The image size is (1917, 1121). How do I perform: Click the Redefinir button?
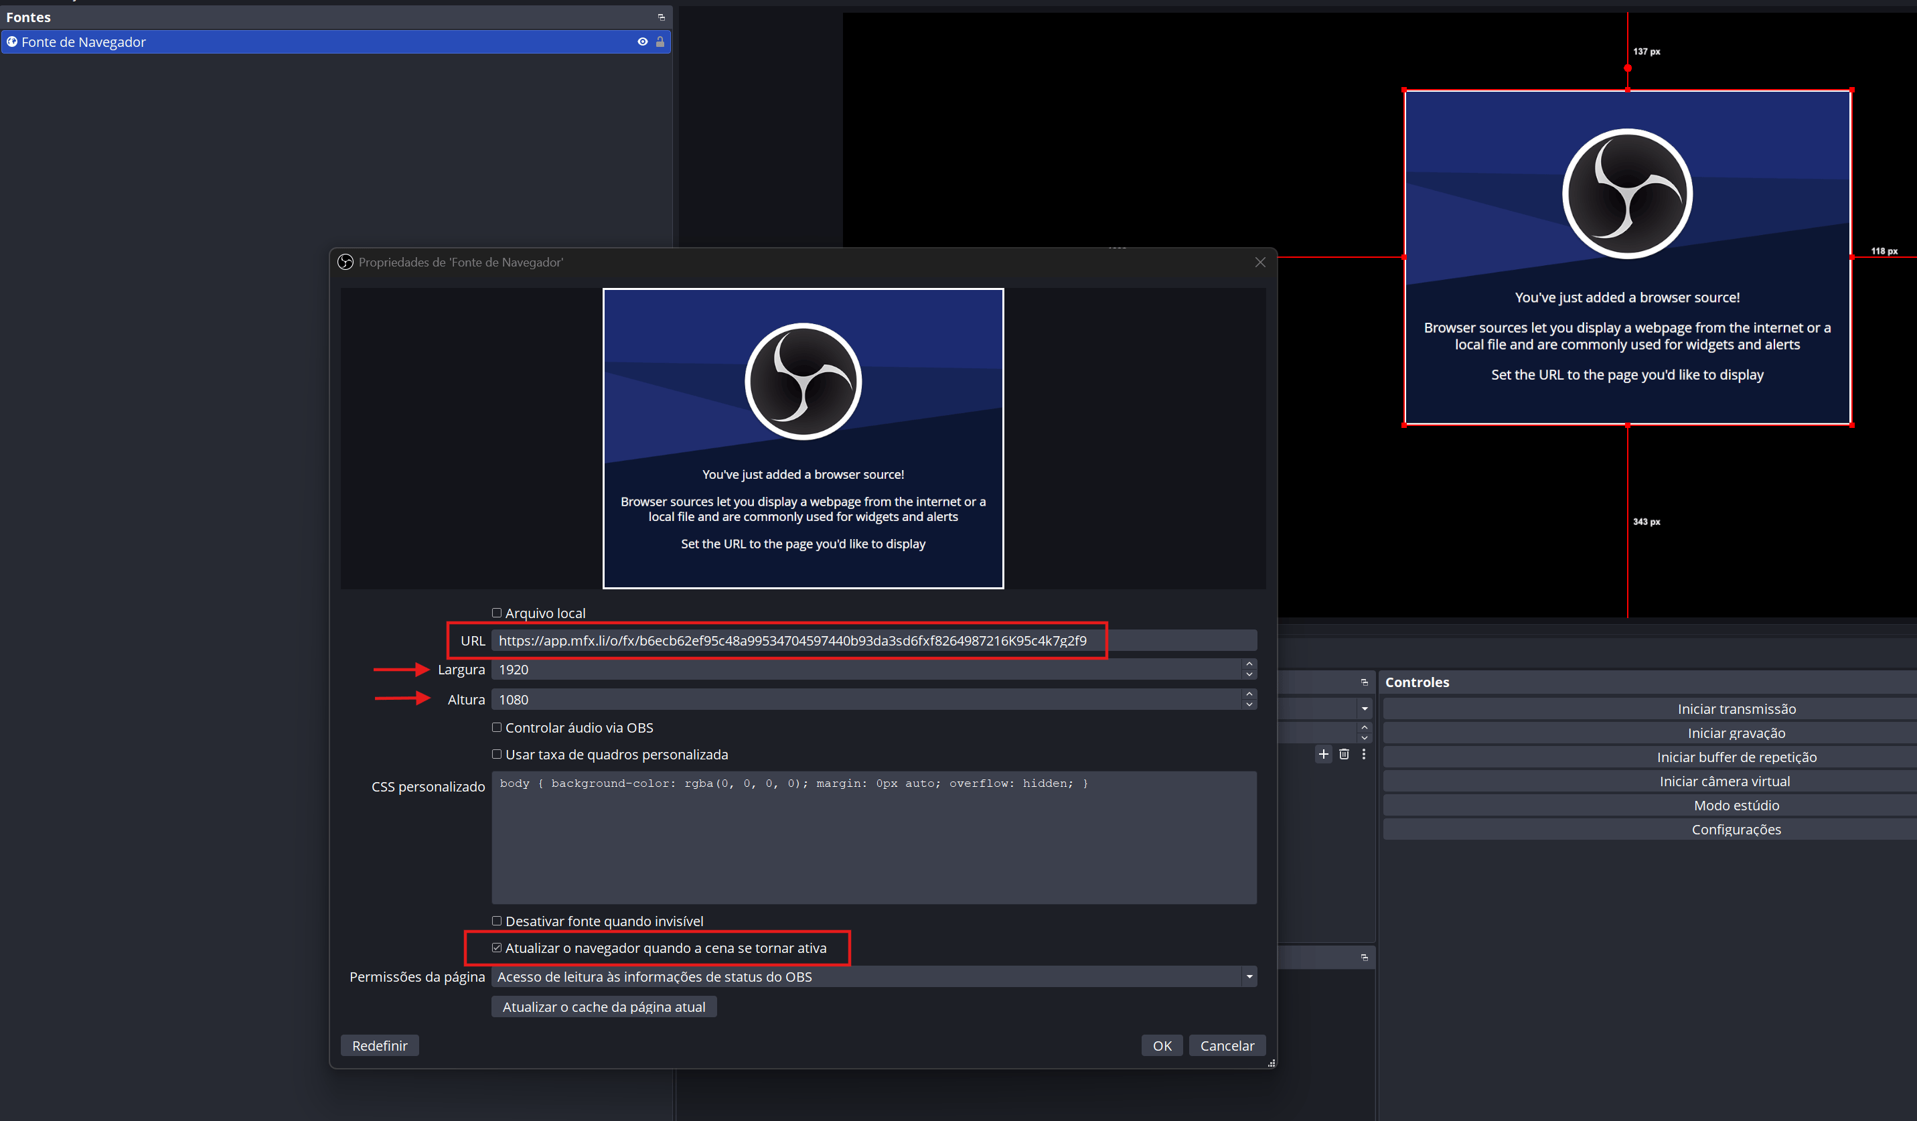click(x=380, y=1045)
